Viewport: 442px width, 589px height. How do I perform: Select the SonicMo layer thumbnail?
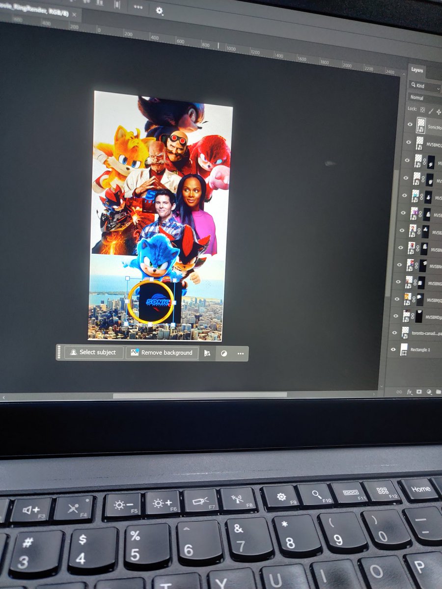point(421,125)
